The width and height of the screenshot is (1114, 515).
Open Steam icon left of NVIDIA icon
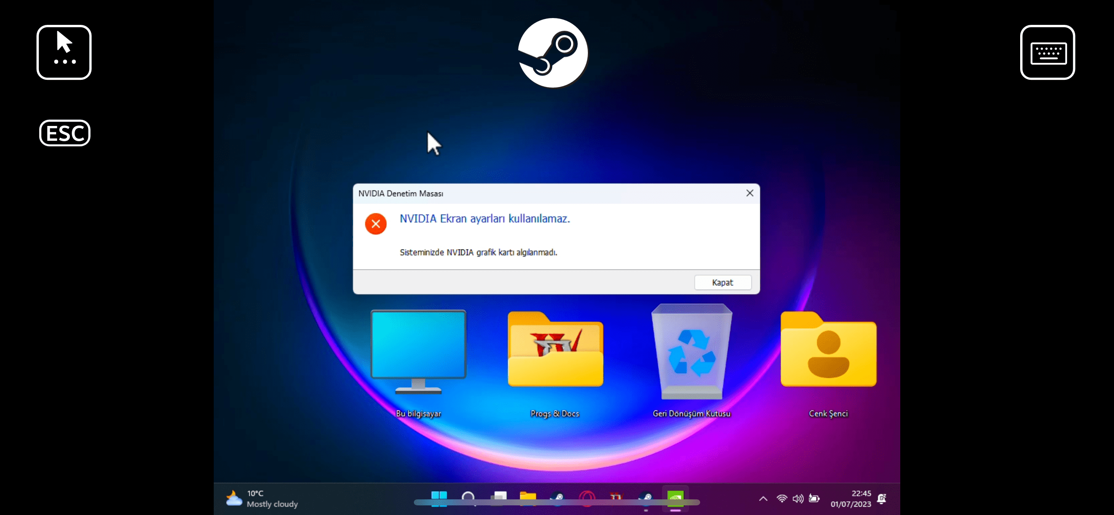pyautogui.click(x=646, y=498)
